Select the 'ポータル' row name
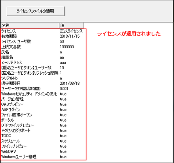This screenshot has width=174, height=163. (7, 120)
